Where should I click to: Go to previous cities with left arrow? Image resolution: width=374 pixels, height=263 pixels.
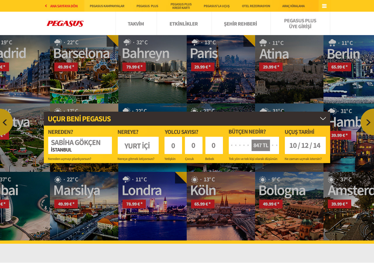click(x=5, y=122)
